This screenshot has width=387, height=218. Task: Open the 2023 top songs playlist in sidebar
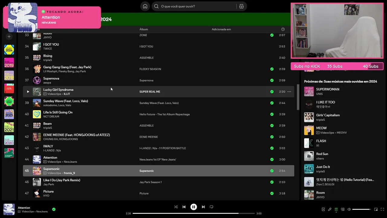click(x=9, y=114)
